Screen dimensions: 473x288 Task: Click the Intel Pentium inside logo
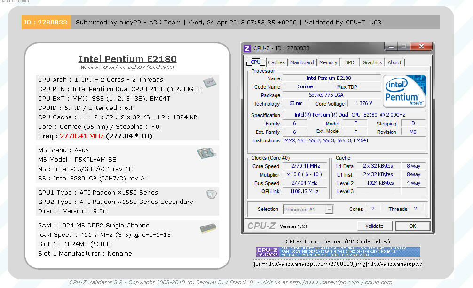(x=404, y=91)
